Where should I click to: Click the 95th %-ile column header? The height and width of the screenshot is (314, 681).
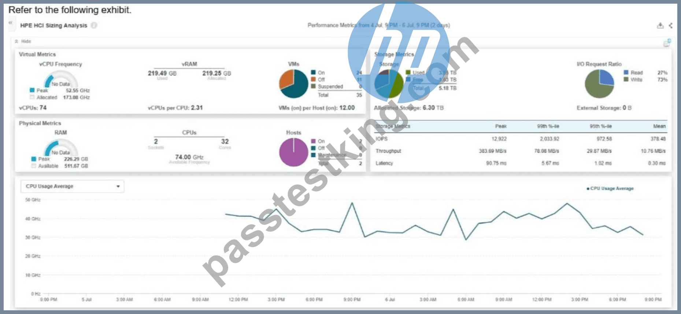click(x=600, y=126)
